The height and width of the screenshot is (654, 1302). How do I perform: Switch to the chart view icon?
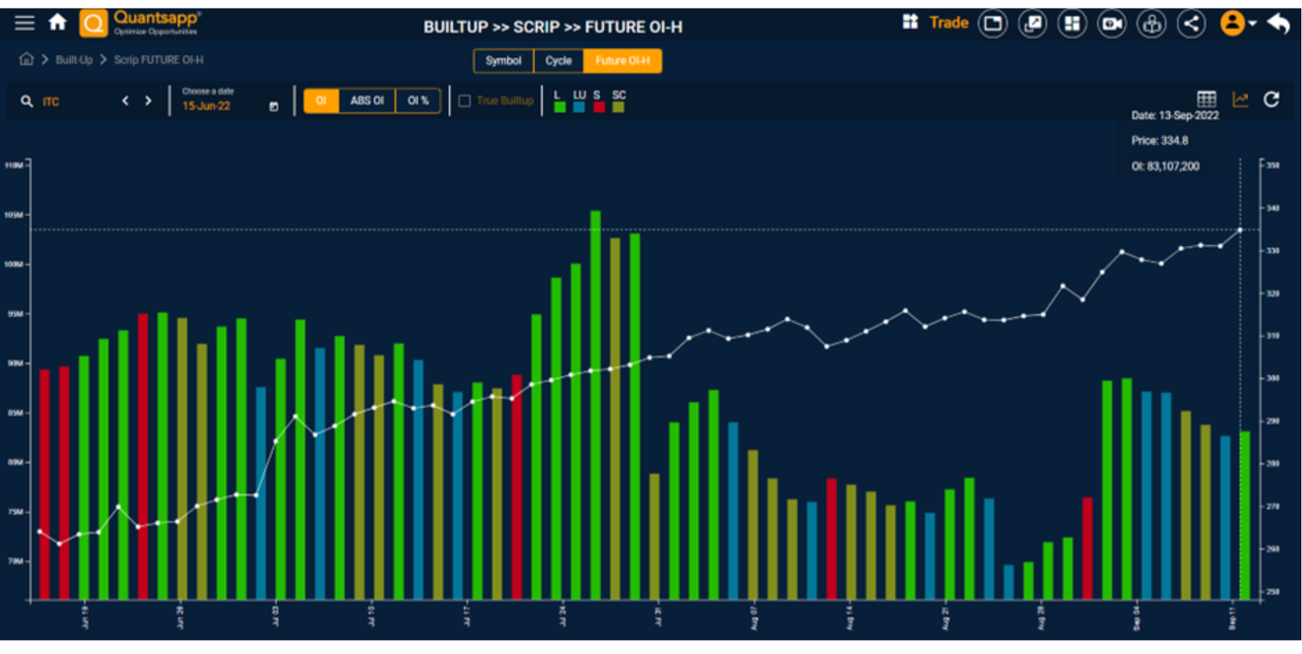tap(1240, 99)
